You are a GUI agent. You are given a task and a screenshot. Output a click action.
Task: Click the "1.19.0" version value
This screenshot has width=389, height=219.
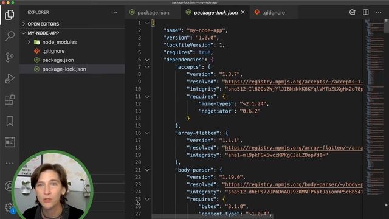click(231, 177)
